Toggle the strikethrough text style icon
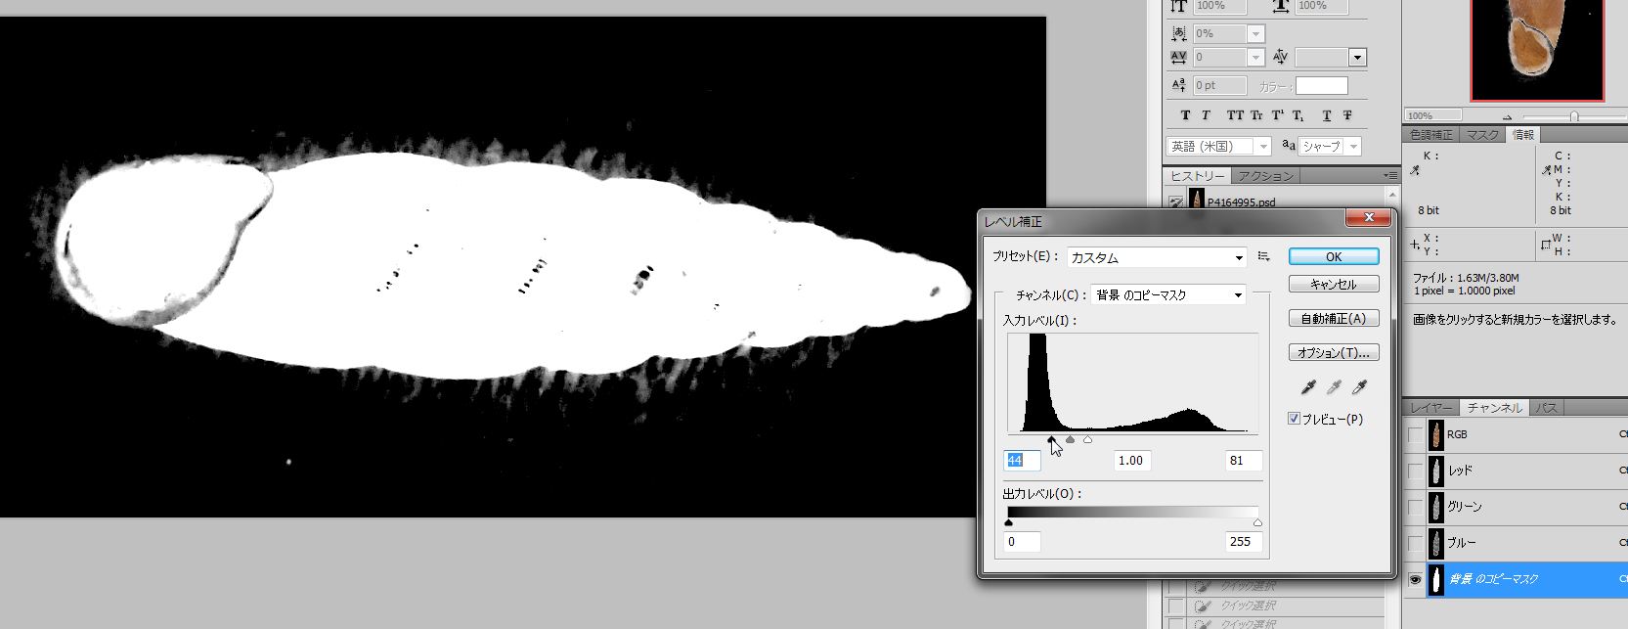The width and height of the screenshot is (1628, 629). tap(1347, 115)
